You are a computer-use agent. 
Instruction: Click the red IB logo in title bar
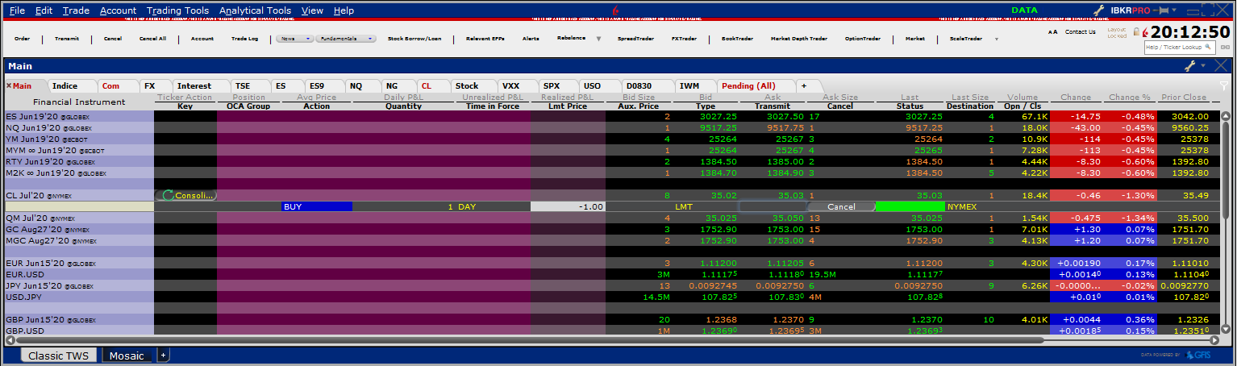click(x=617, y=10)
